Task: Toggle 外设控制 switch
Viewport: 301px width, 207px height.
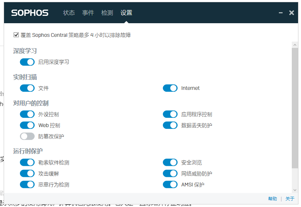Action: tap(27, 114)
